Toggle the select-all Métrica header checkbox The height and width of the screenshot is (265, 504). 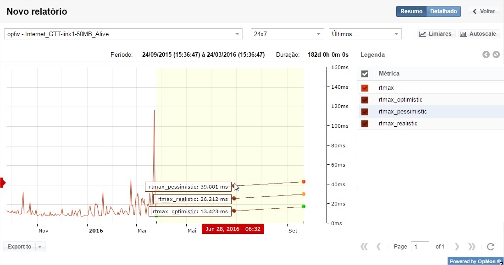click(x=365, y=74)
